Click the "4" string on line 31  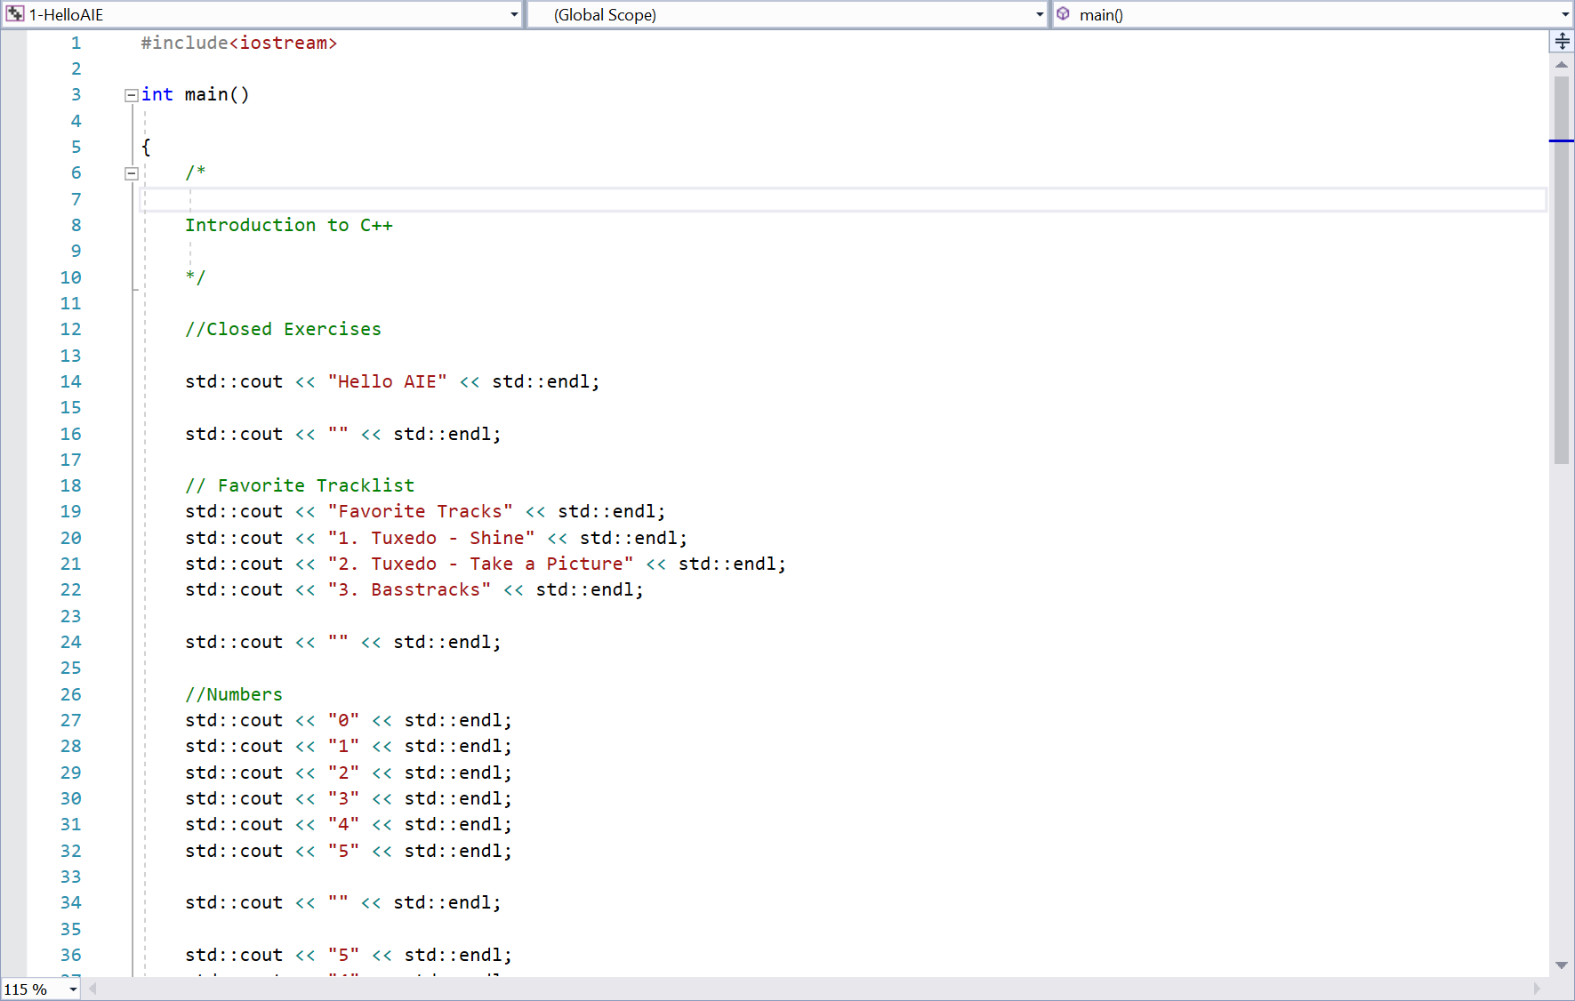coord(343,824)
